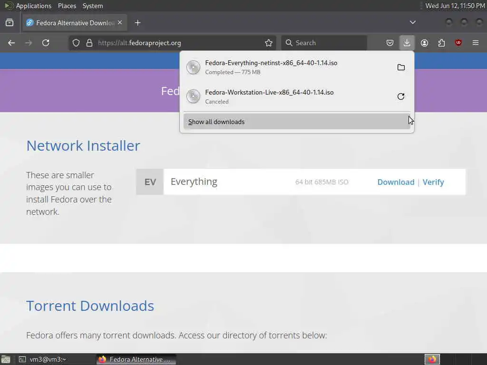Click the Verify link for Everything

(x=433, y=182)
